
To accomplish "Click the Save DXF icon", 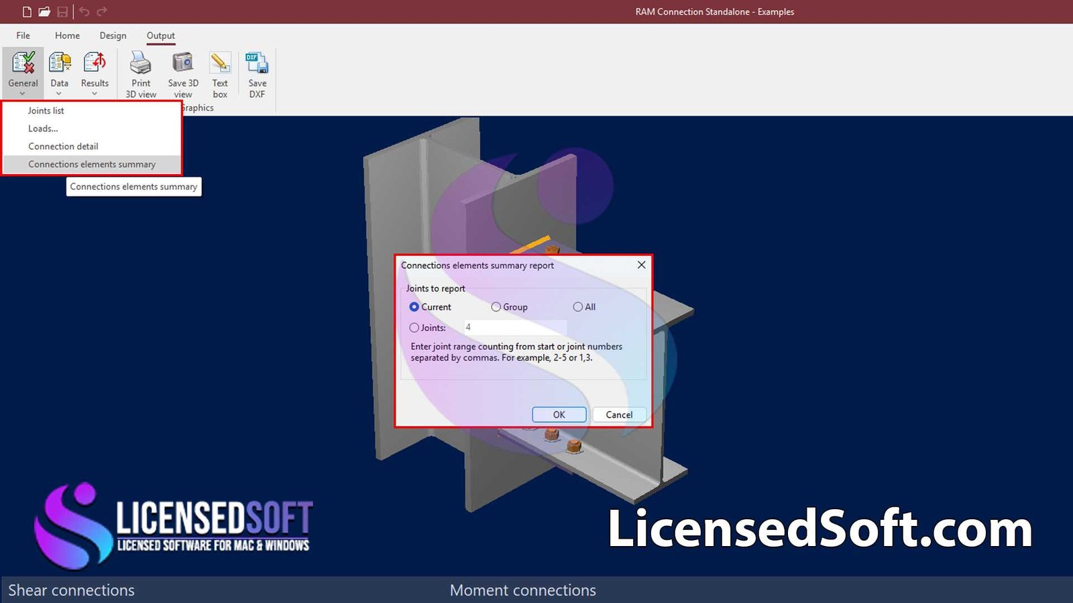I will tap(257, 63).
